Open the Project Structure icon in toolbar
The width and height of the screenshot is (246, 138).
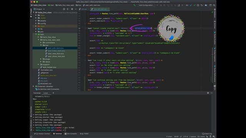click(x=211, y=5)
